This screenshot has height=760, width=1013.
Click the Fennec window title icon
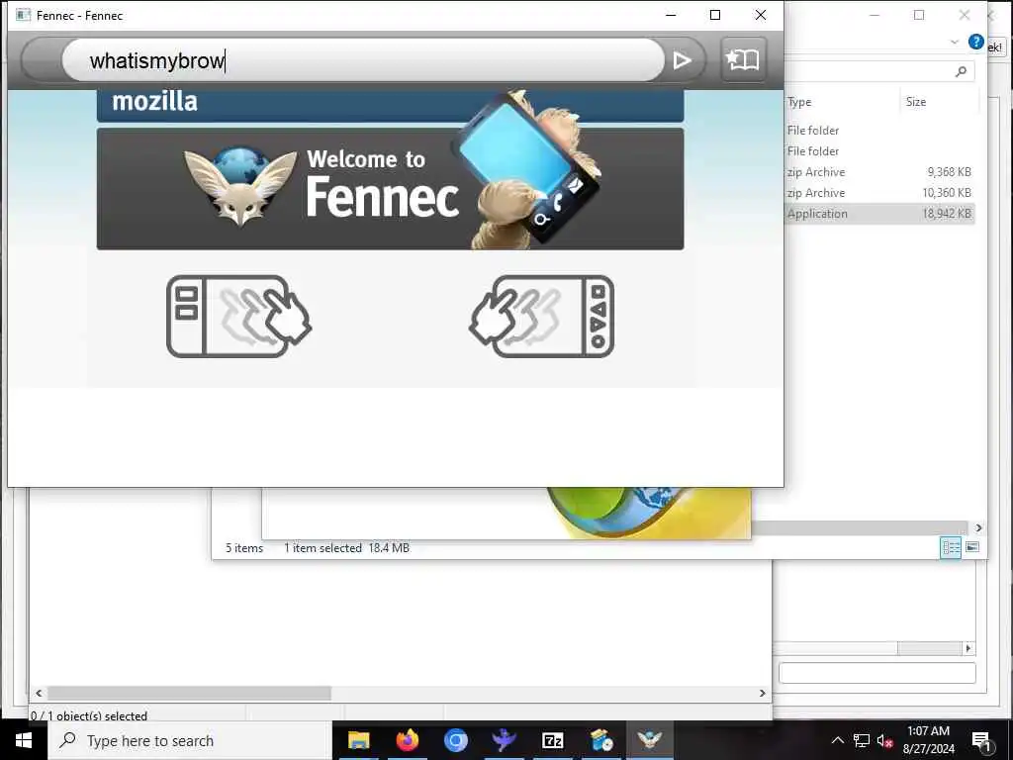coord(24,15)
